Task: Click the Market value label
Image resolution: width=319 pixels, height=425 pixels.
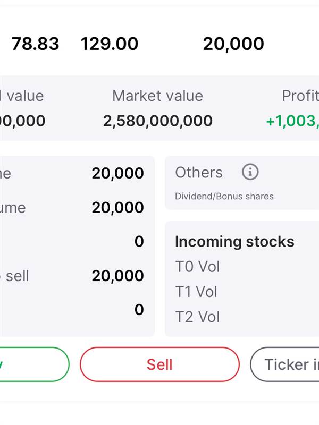Action: tap(157, 96)
